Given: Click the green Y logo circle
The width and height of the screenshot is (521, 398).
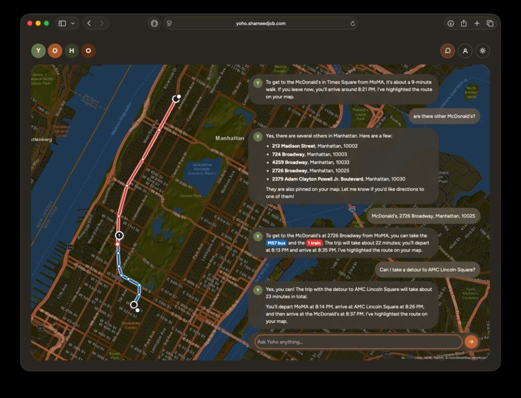Looking at the screenshot, I should pyautogui.click(x=38, y=51).
